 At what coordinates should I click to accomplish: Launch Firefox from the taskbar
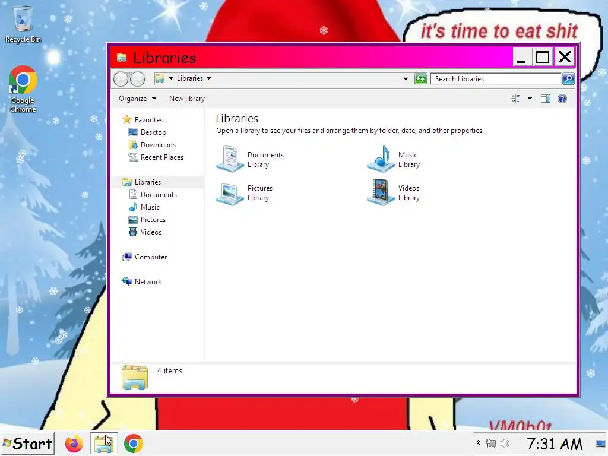pyautogui.click(x=74, y=444)
